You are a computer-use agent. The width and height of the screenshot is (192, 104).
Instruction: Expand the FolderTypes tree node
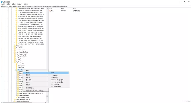click(13, 46)
